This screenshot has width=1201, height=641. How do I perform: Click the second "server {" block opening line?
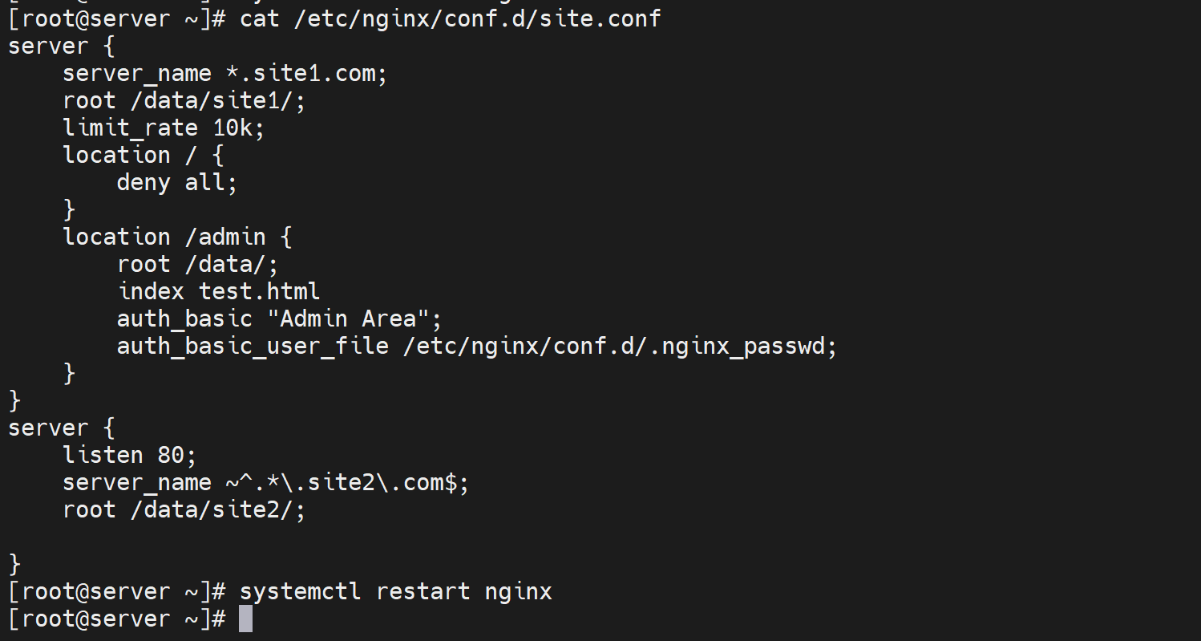(62, 428)
